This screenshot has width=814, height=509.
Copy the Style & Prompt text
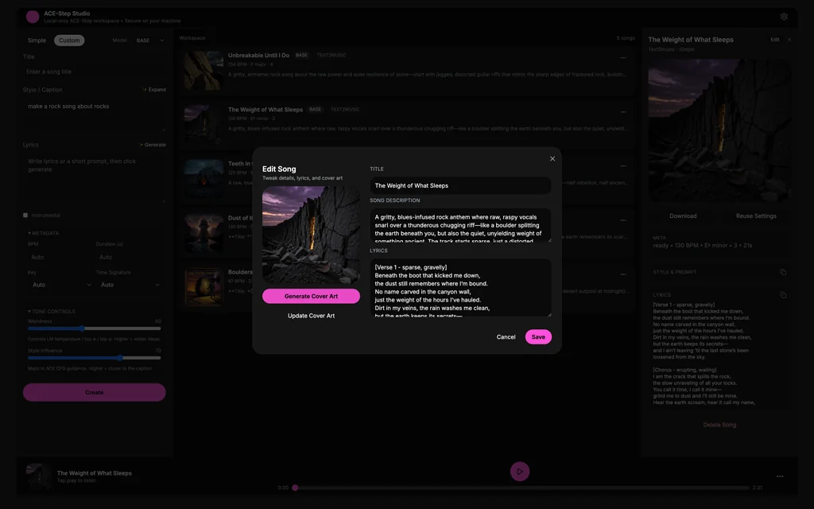click(x=783, y=272)
